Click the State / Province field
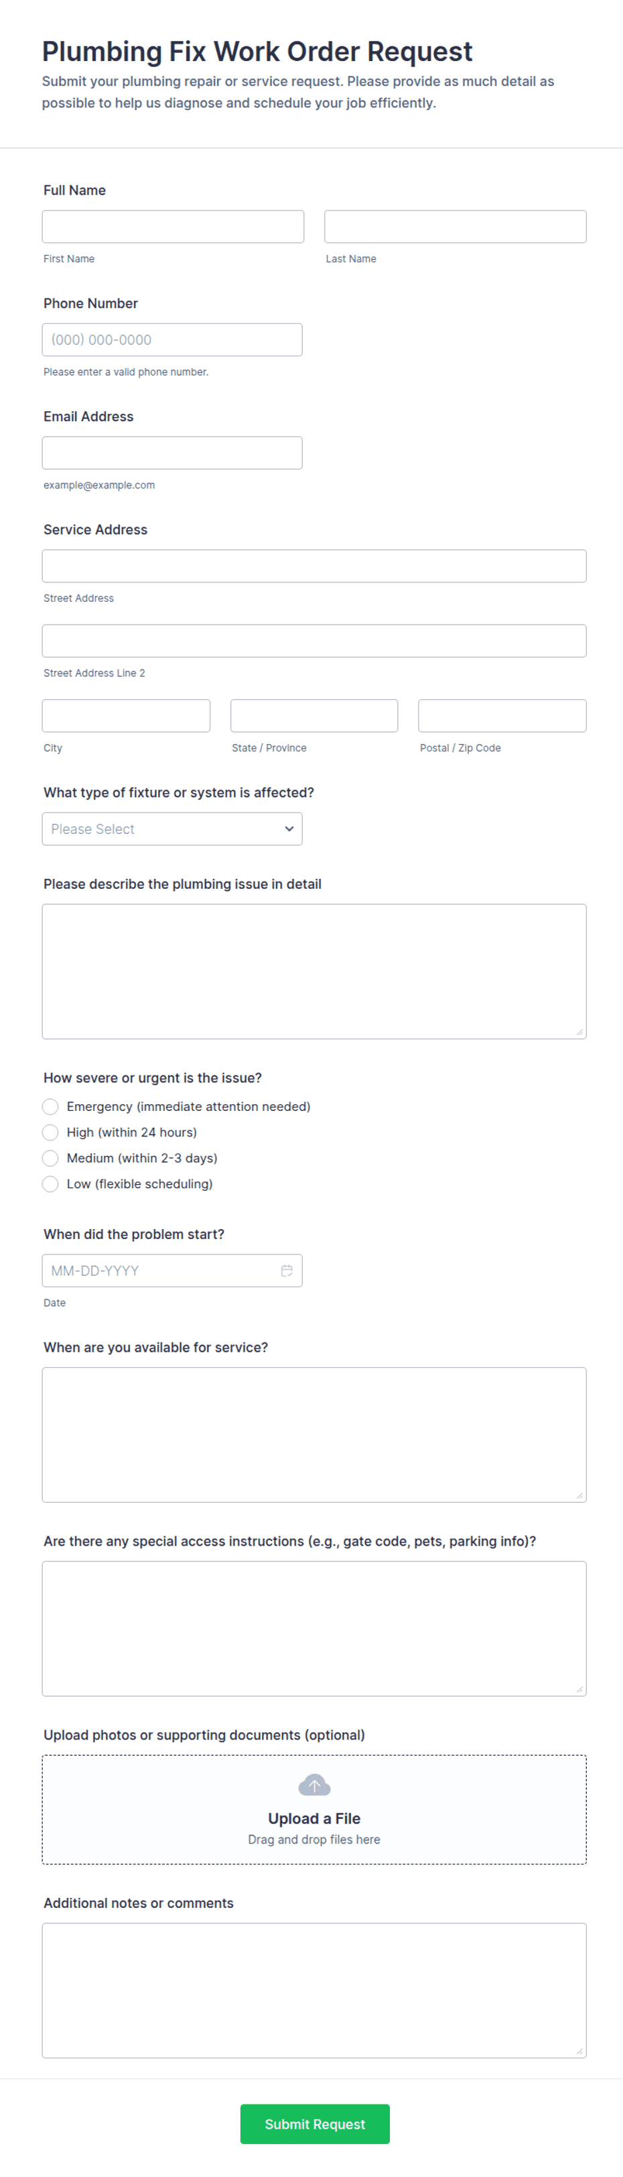This screenshot has height=2177, width=623. (x=314, y=716)
